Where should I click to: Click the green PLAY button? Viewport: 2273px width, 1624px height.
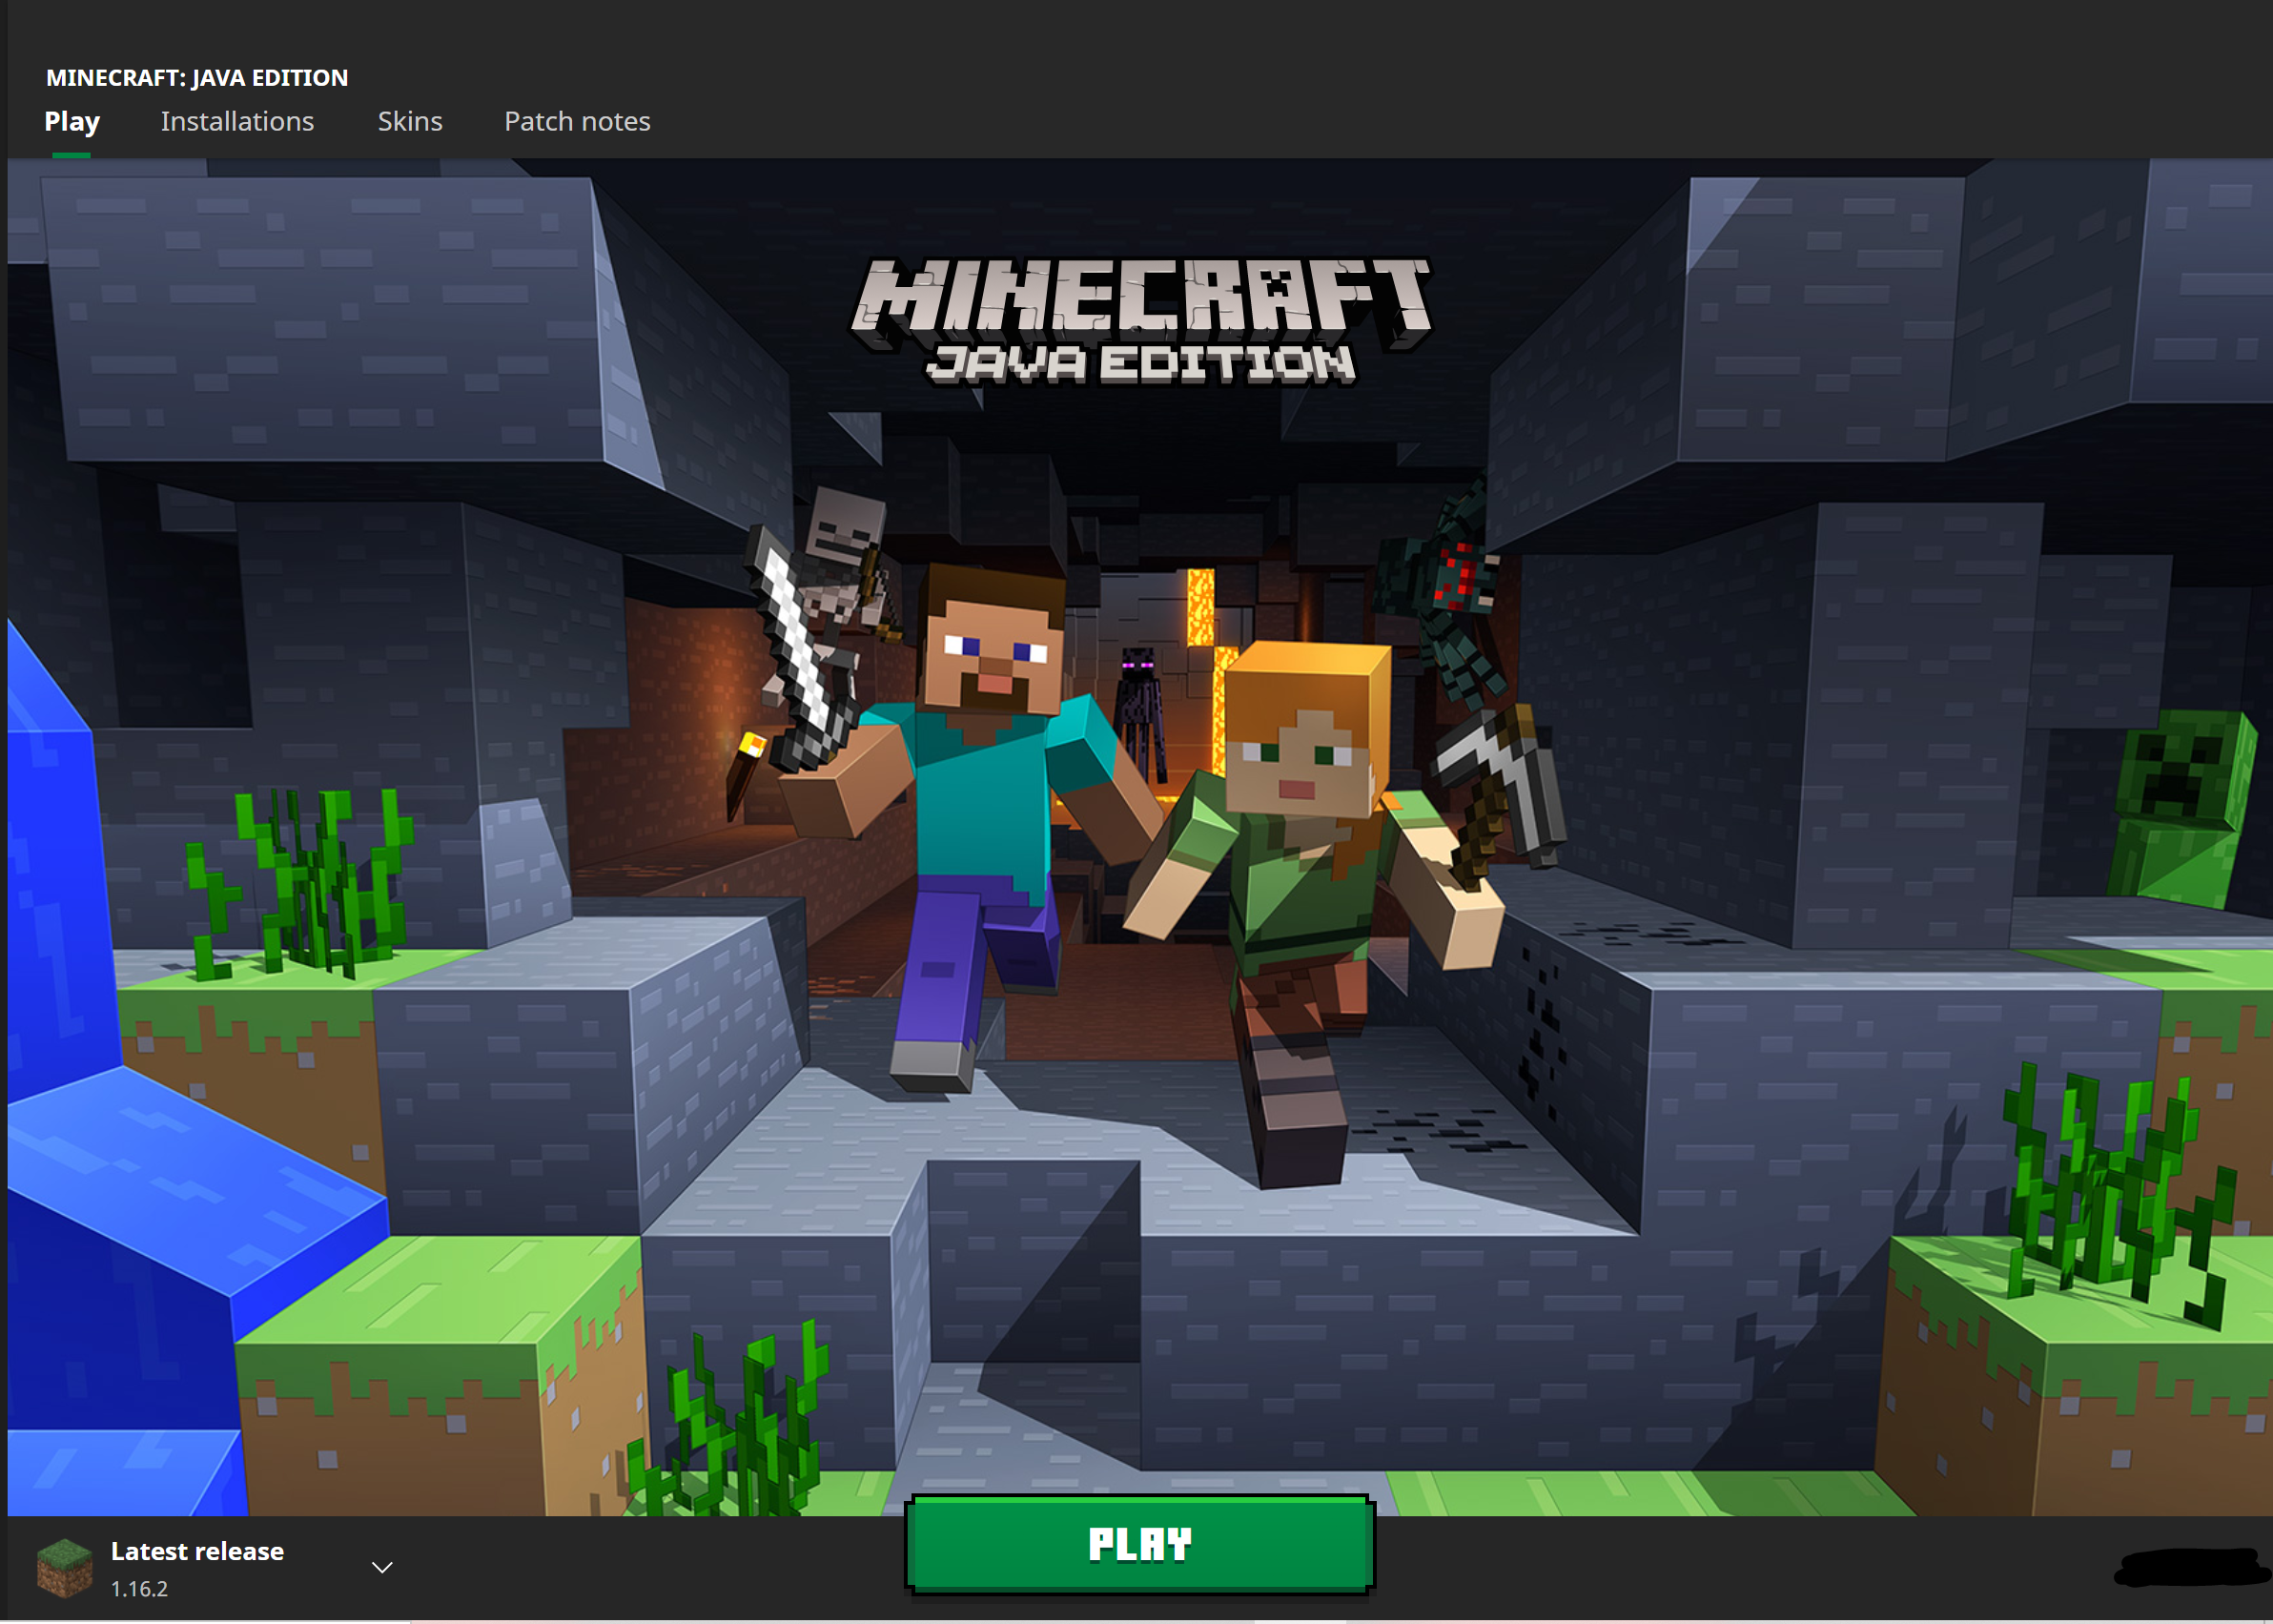click(1138, 1545)
